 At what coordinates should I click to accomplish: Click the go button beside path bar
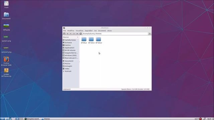click(x=150, y=34)
